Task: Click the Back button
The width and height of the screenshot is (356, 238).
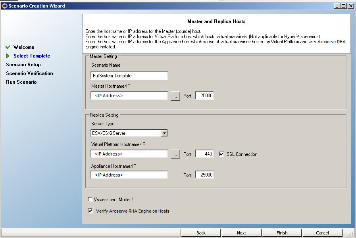Action: coord(201,233)
